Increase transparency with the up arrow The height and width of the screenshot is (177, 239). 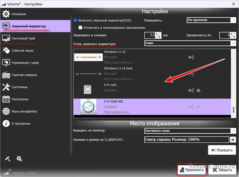[232, 34]
